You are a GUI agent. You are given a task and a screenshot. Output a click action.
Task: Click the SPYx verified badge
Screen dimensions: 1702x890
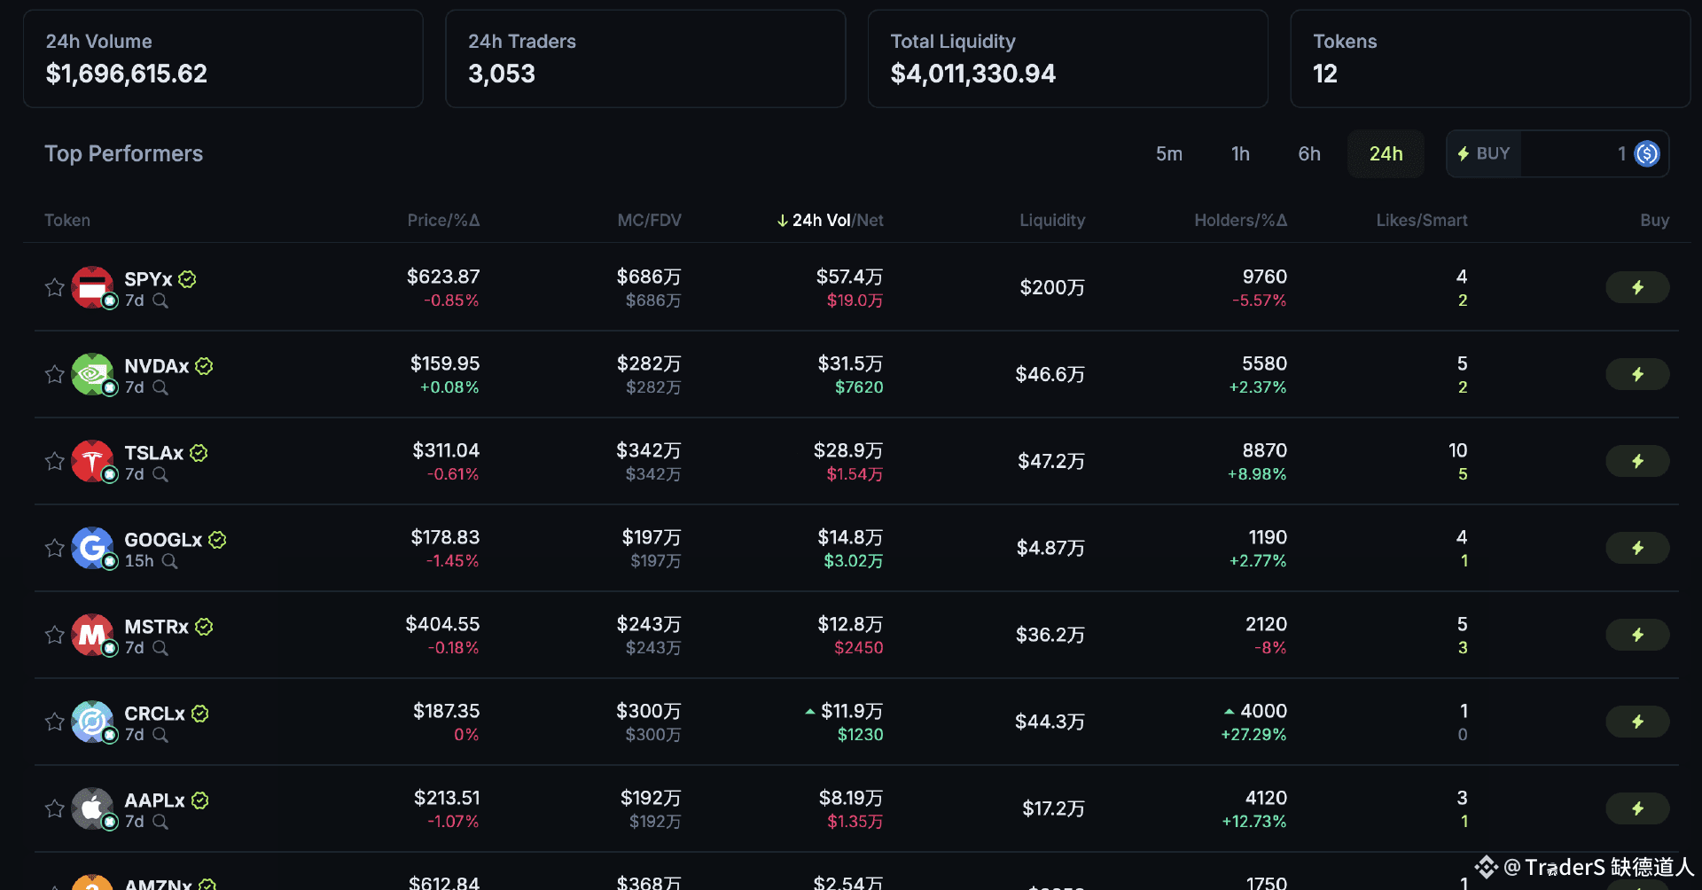[187, 279]
